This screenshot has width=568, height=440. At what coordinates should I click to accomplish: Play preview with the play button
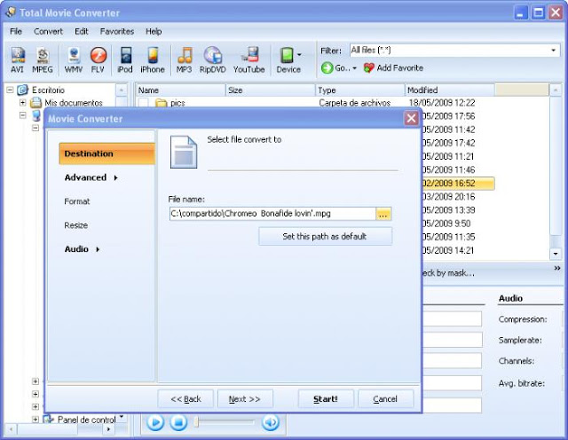click(155, 422)
